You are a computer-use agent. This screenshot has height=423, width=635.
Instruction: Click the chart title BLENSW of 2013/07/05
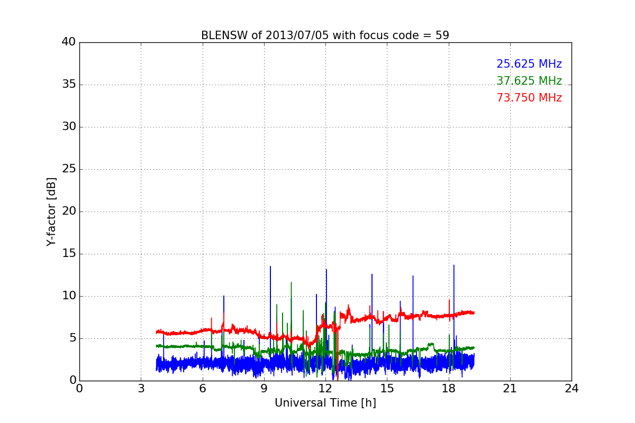(325, 35)
